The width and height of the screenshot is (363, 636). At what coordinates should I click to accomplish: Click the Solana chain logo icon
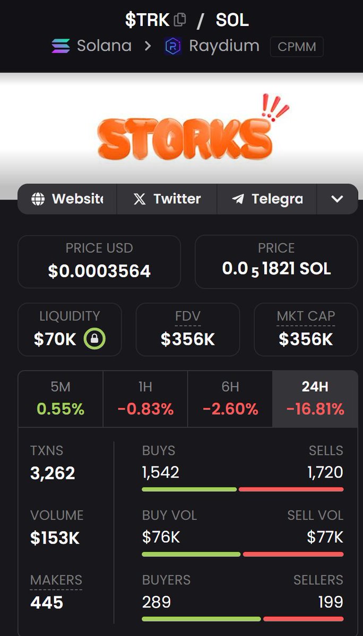coord(60,46)
